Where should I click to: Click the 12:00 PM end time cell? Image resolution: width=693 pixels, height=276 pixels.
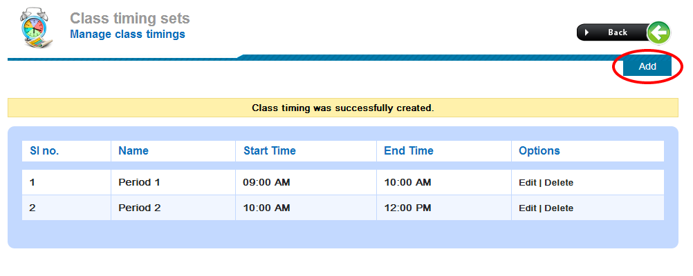(407, 208)
